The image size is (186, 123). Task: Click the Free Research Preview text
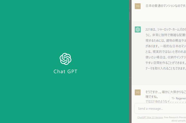(x=175, y=118)
